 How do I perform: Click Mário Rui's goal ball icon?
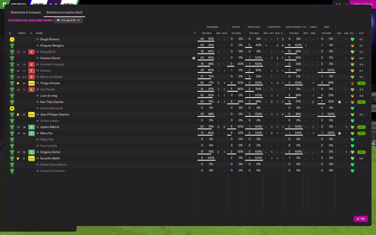point(340,133)
